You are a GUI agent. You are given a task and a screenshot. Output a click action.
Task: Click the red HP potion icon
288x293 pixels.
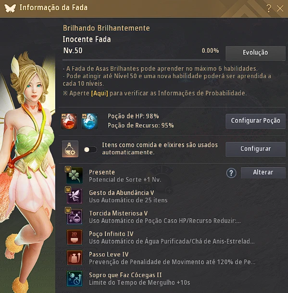coord(69,121)
